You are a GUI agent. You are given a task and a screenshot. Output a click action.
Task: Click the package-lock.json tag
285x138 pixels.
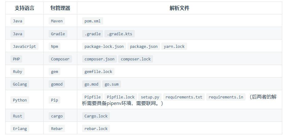[x=104, y=46]
